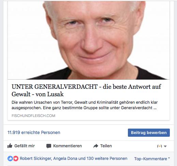Open Robert Sickinger's profile link

coord(35,159)
